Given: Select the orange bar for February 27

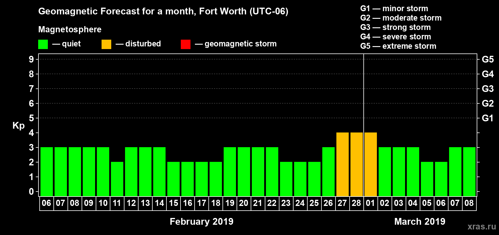Looking at the screenshot, I should pyautogui.click(x=343, y=164).
